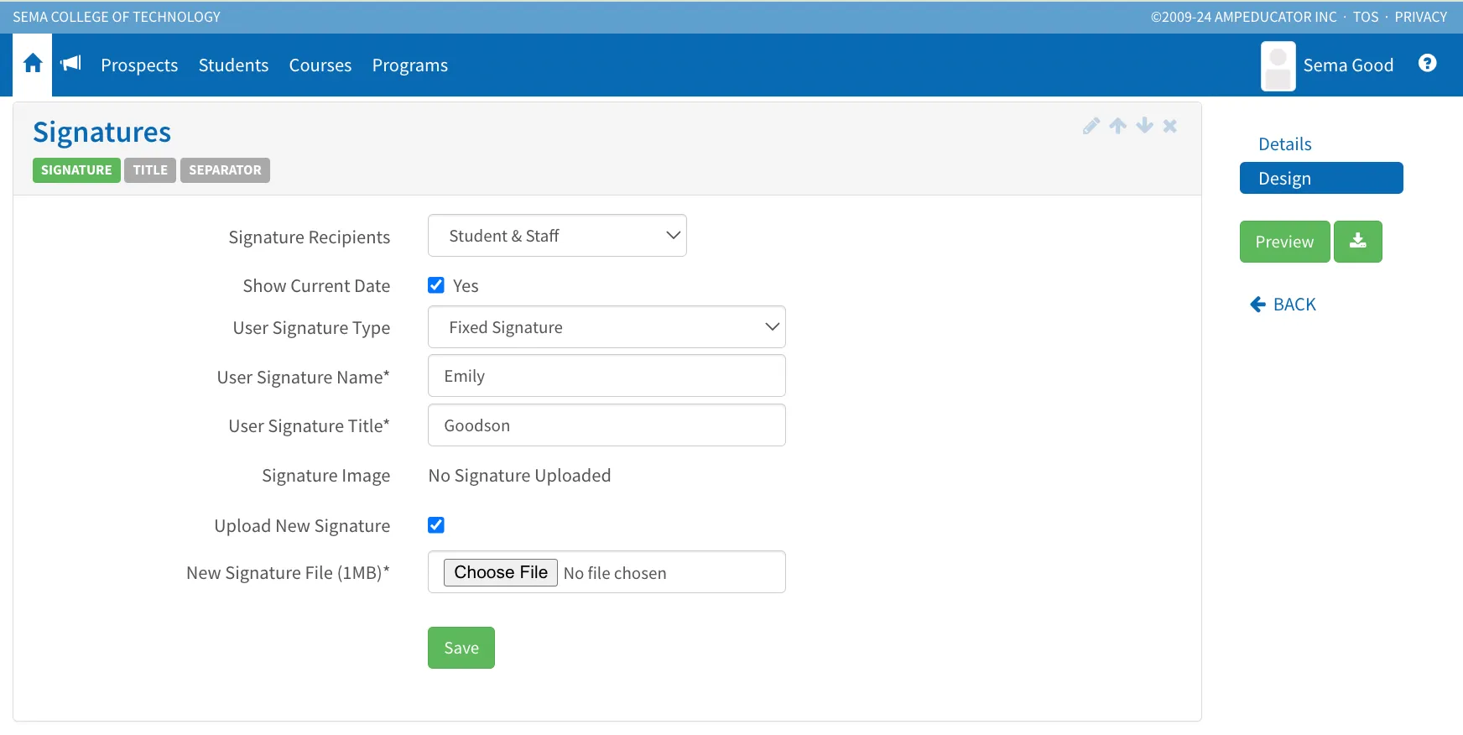Move section down with the down arrow

[1144, 126]
